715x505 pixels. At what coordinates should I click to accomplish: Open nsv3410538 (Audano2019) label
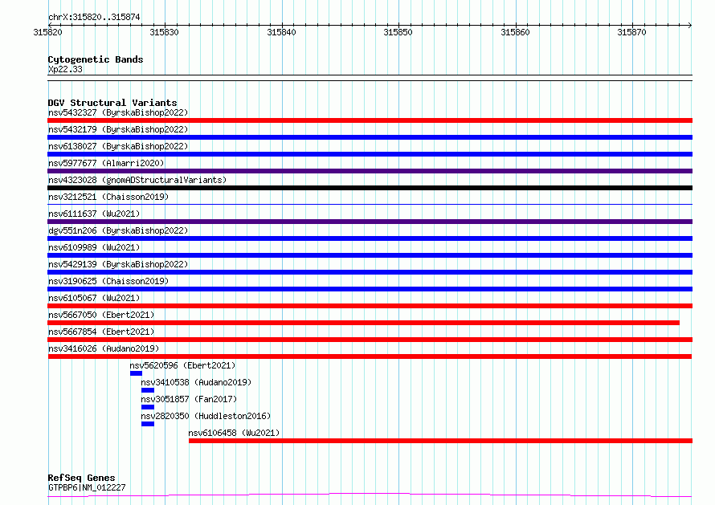click(196, 382)
